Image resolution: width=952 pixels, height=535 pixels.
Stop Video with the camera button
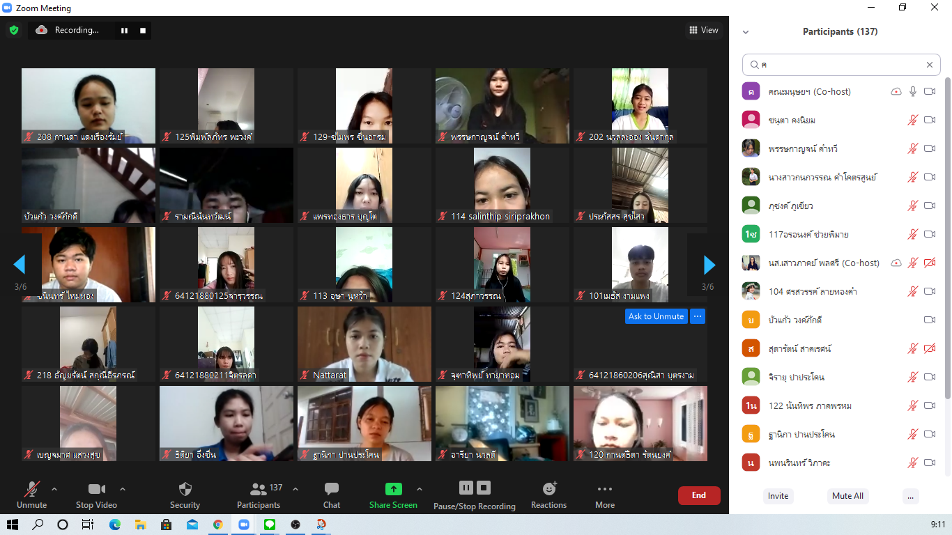97,495
